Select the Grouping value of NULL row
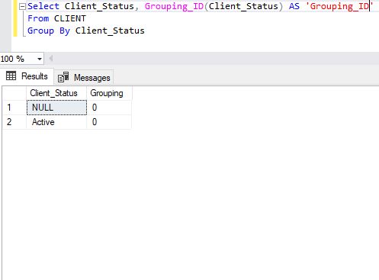Image resolution: width=379 pixels, height=280 pixels. click(x=109, y=108)
